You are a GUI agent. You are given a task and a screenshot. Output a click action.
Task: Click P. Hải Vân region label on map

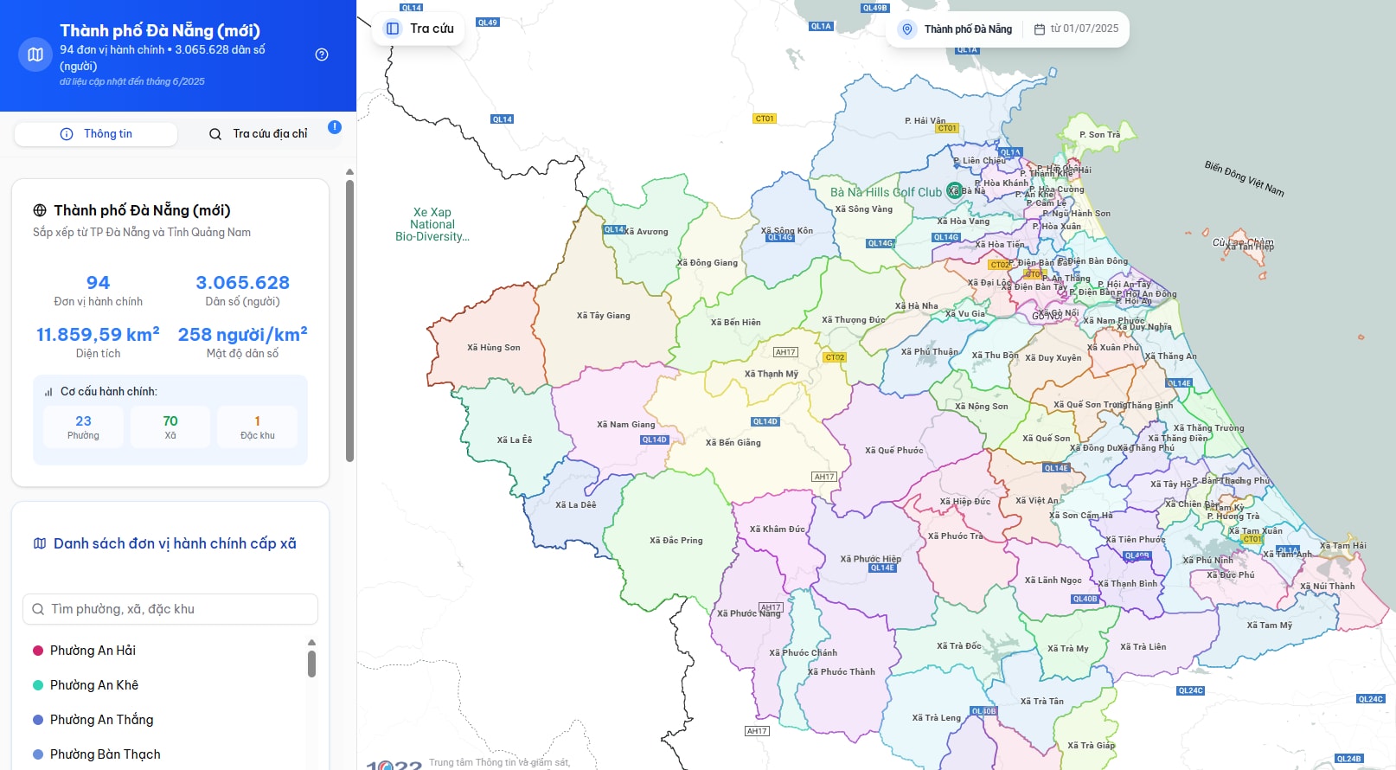925,121
